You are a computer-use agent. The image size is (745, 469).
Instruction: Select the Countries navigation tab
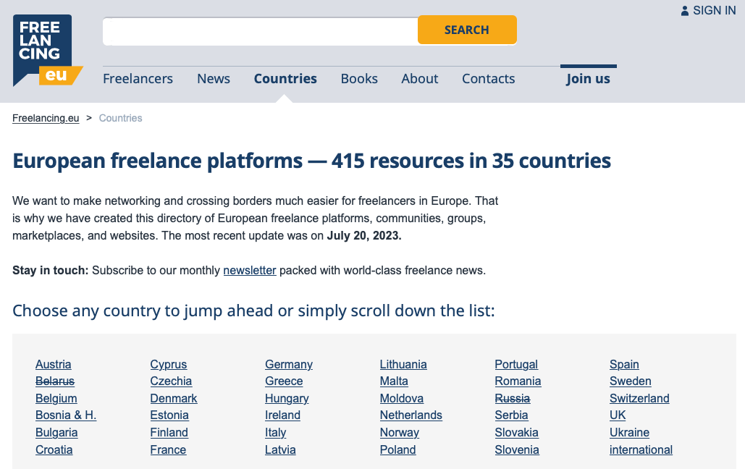(x=285, y=79)
